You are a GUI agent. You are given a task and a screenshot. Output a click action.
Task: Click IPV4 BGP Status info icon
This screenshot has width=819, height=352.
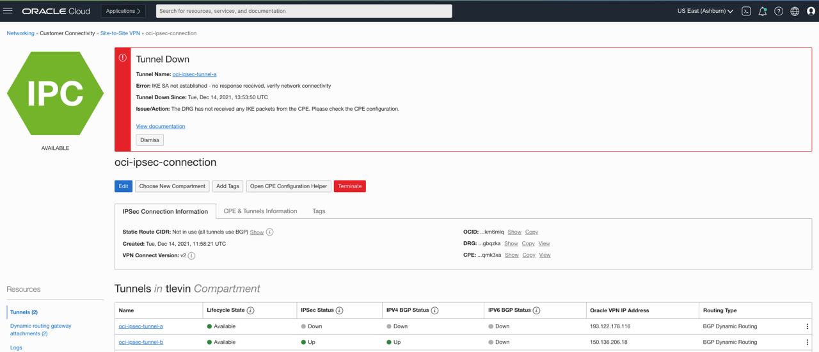pyautogui.click(x=434, y=310)
